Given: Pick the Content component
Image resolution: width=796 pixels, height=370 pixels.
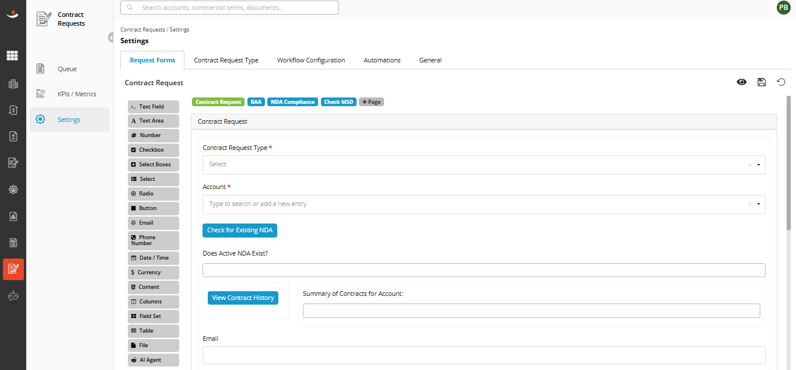Looking at the screenshot, I should point(153,287).
